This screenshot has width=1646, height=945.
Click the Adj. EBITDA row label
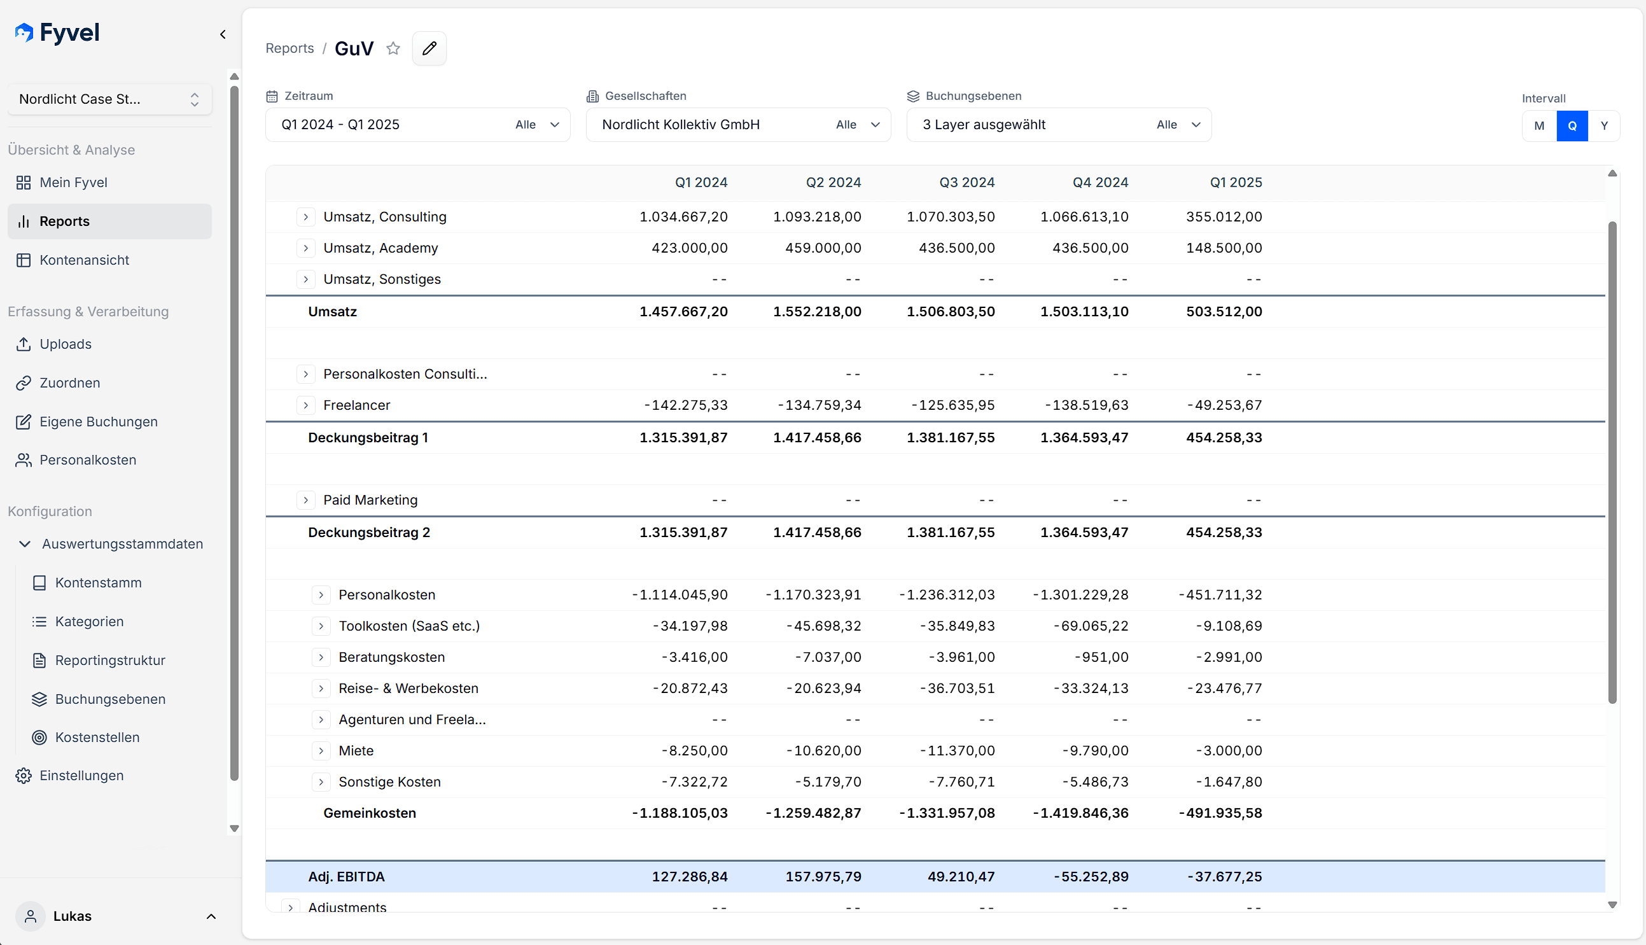(x=347, y=877)
